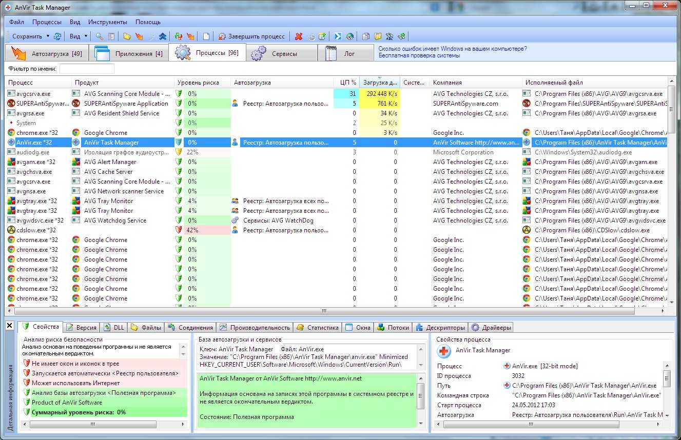Viewport: 681px width, 440px height.
Task: Sort by Компания column header
Action: [476, 82]
